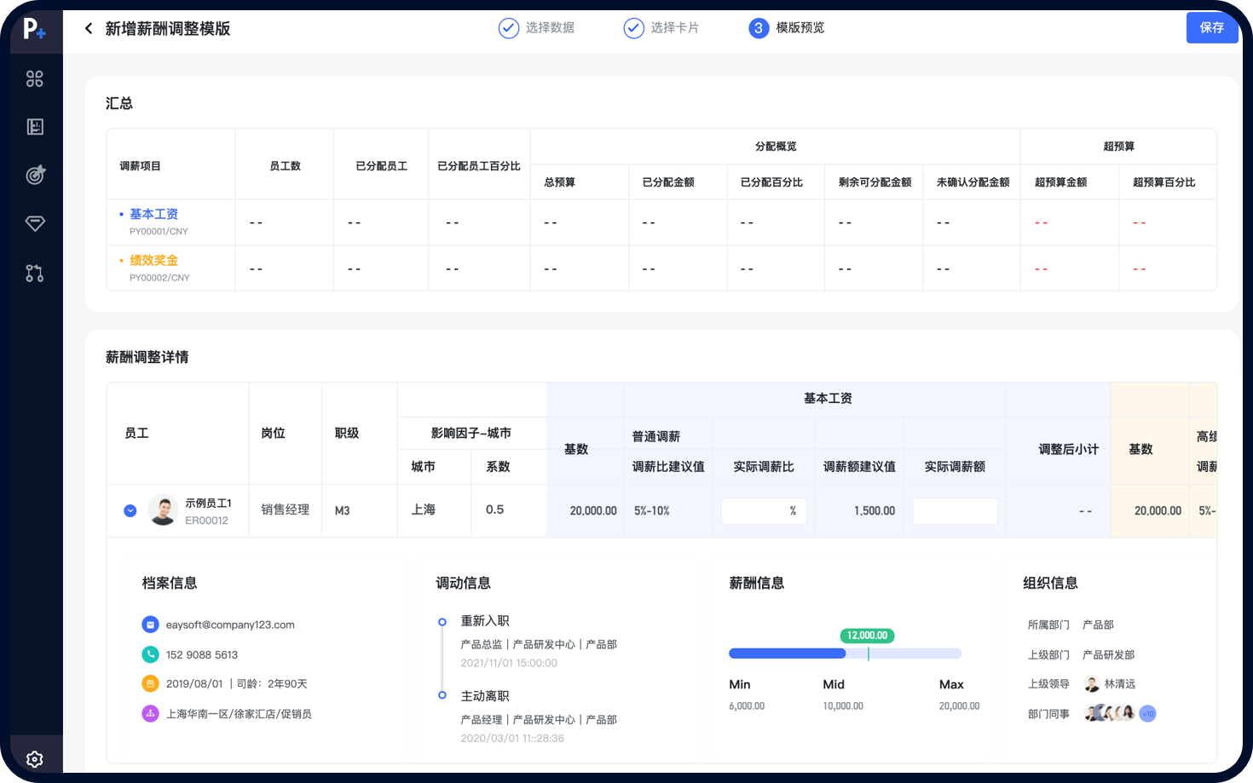
Task: Open settings gear in sidebar
Action: [35, 758]
